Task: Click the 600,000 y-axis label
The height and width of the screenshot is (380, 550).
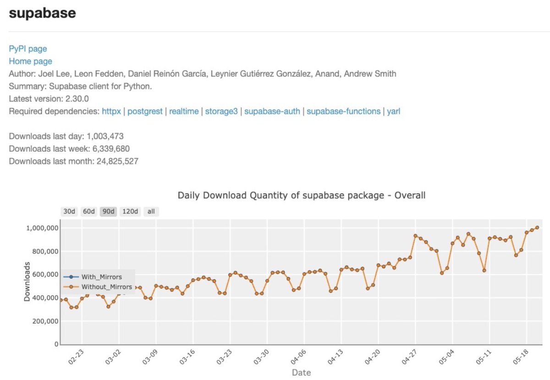Action: (46, 275)
